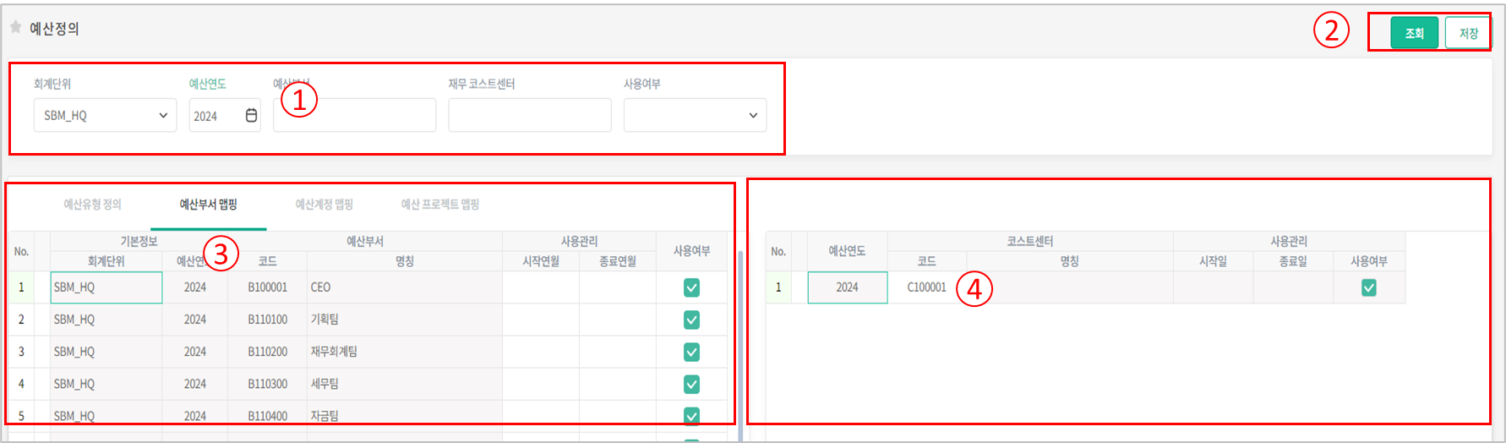Click the favorite star icon beside 예산정의
Image resolution: width=1506 pixels, height=443 pixels.
pyautogui.click(x=15, y=28)
